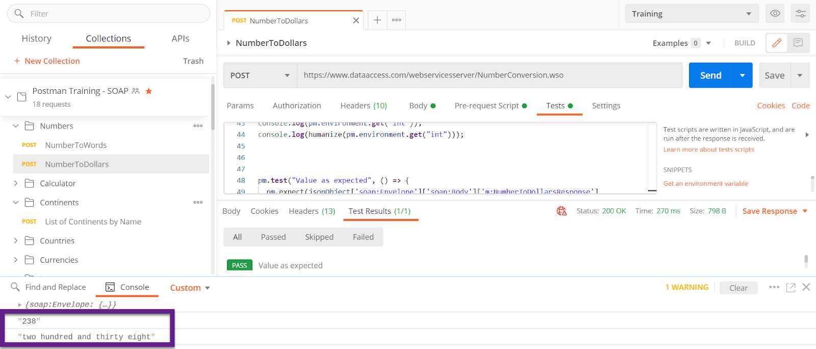Insert Get an environment variable snippet
Image resolution: width=816 pixels, height=349 pixels.
pos(706,183)
